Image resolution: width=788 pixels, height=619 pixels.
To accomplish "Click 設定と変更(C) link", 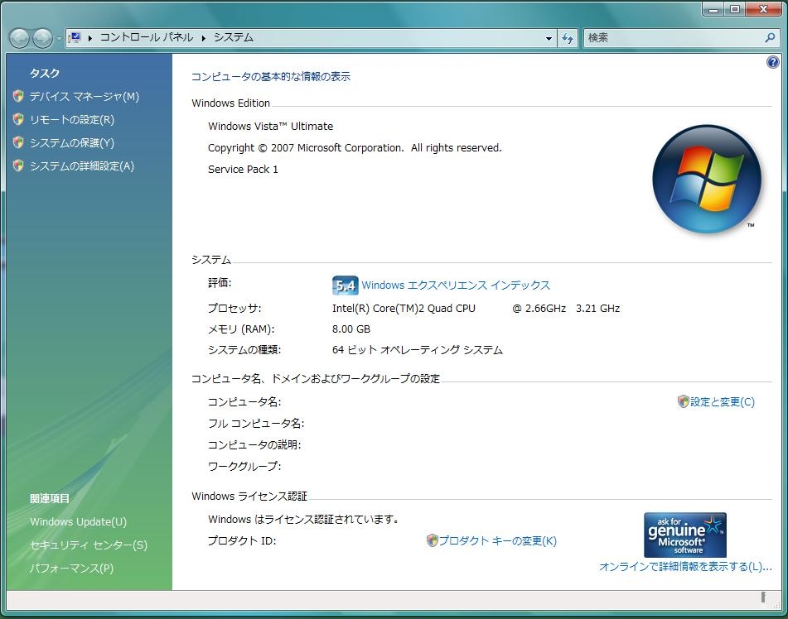I will pyautogui.click(x=723, y=401).
